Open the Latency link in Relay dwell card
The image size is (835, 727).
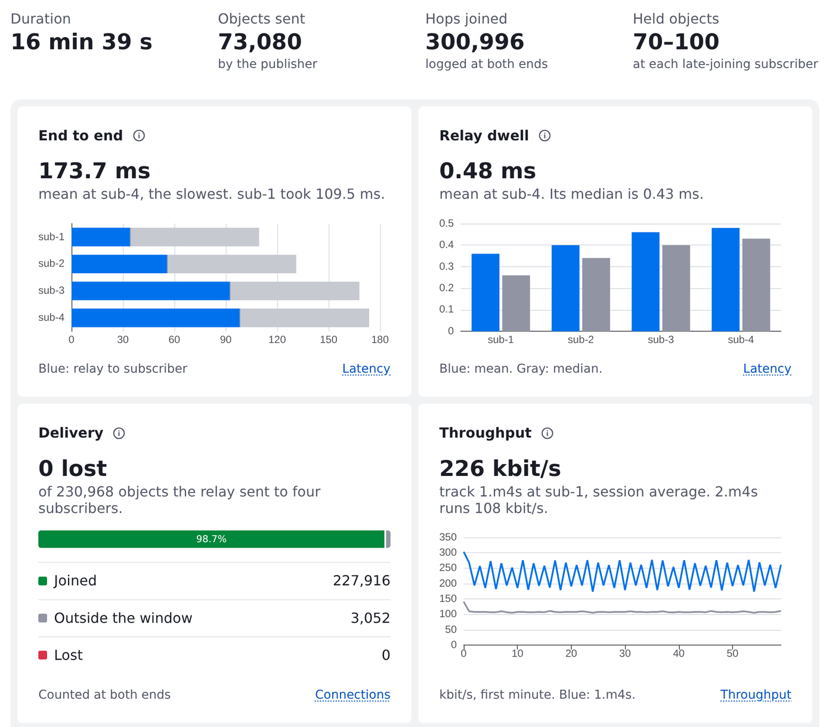[767, 369]
